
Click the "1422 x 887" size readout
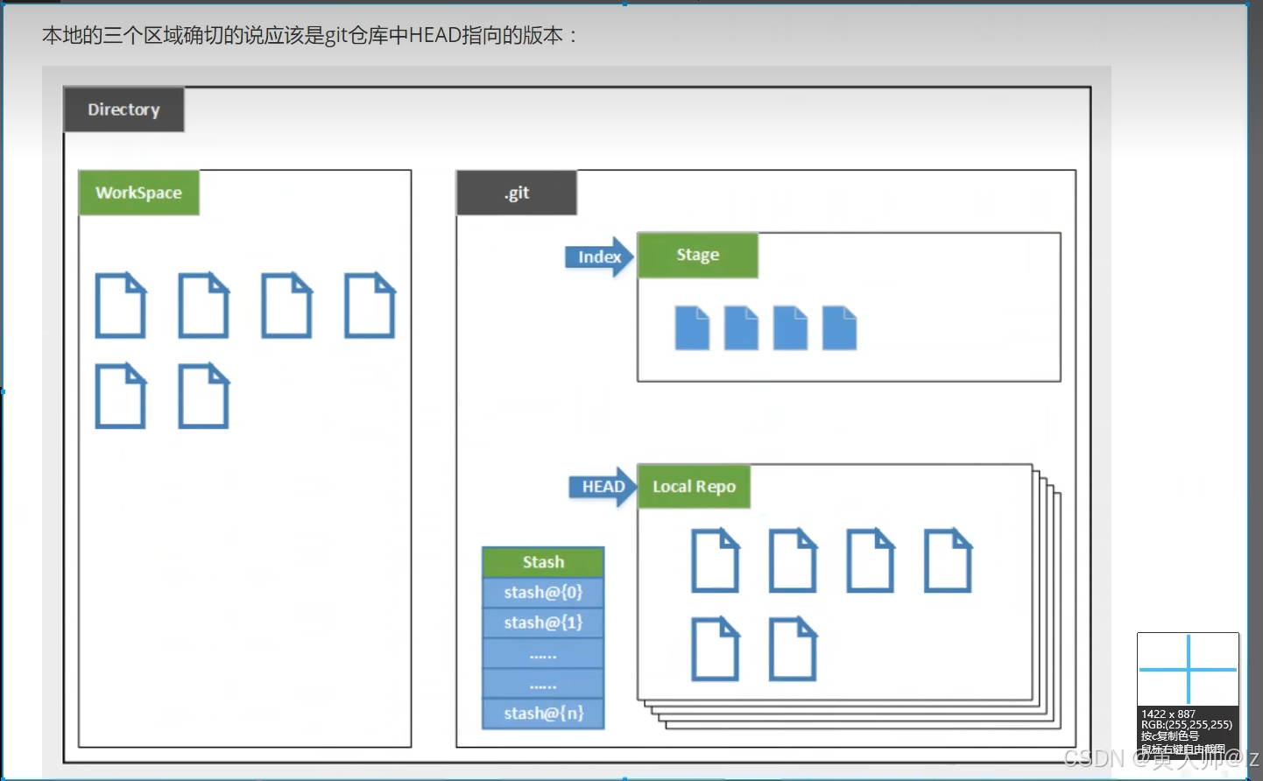click(x=1168, y=714)
